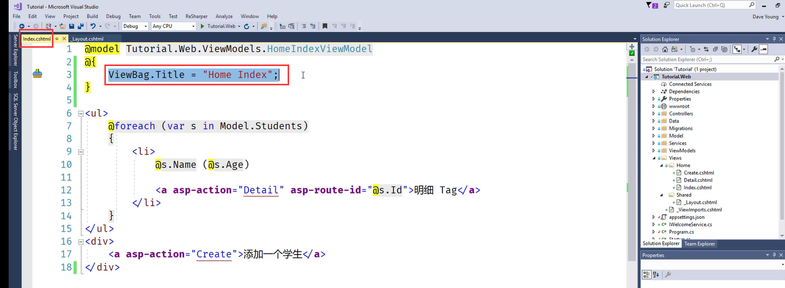Expand the ViewModels folder
The image size is (785, 288).
tap(654, 150)
